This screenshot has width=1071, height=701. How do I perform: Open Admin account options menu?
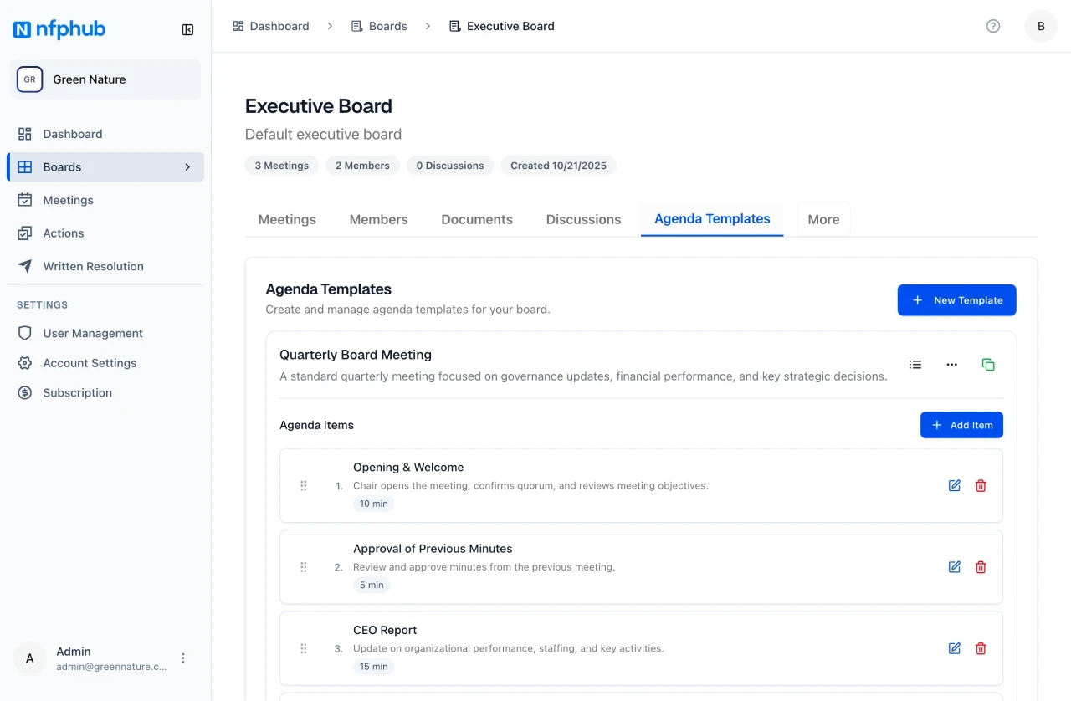(183, 658)
